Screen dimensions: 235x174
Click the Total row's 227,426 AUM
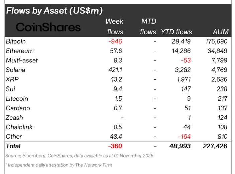point(215,146)
